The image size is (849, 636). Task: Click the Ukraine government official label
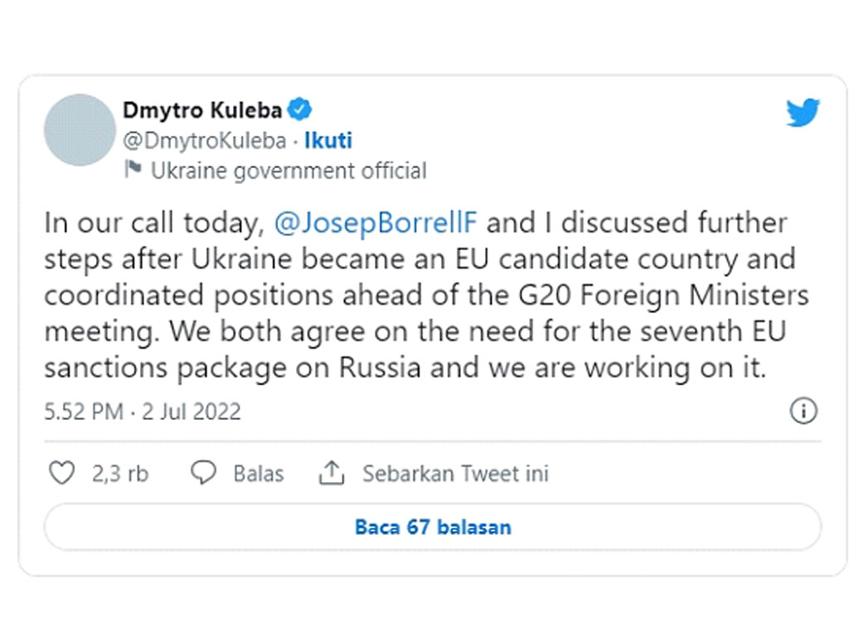289,171
